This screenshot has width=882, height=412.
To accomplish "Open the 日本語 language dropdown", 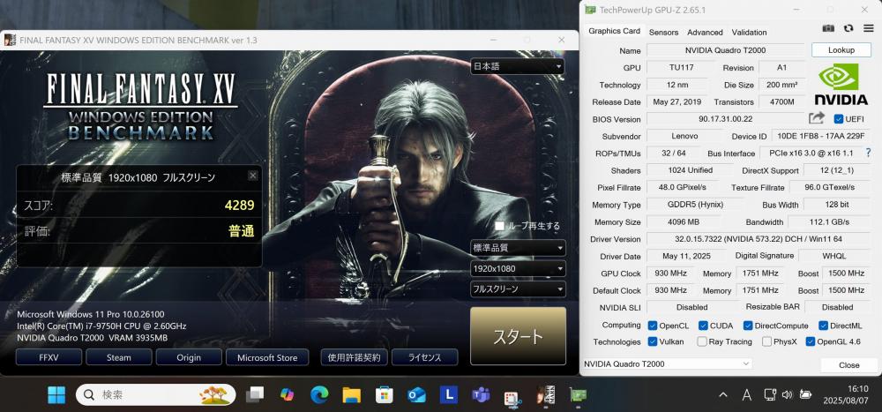I will 518,66.
